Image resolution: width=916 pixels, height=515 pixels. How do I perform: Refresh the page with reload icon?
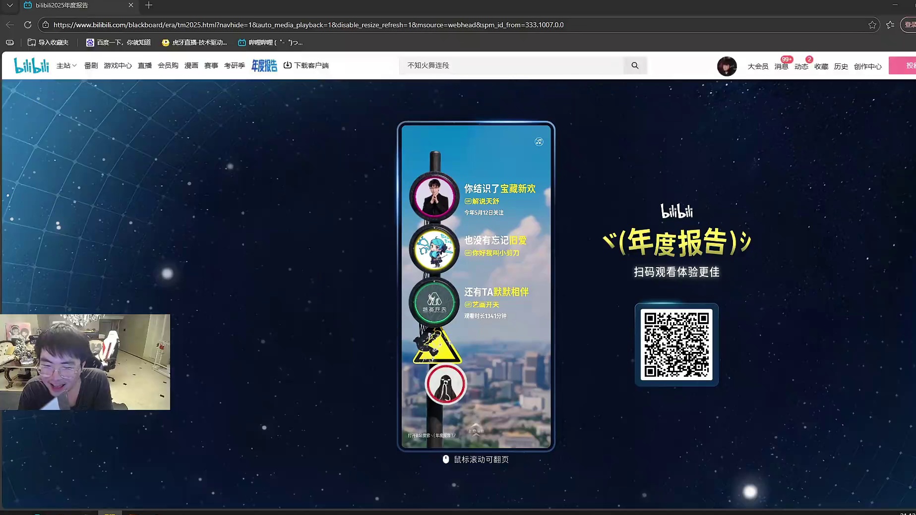pyautogui.click(x=28, y=25)
